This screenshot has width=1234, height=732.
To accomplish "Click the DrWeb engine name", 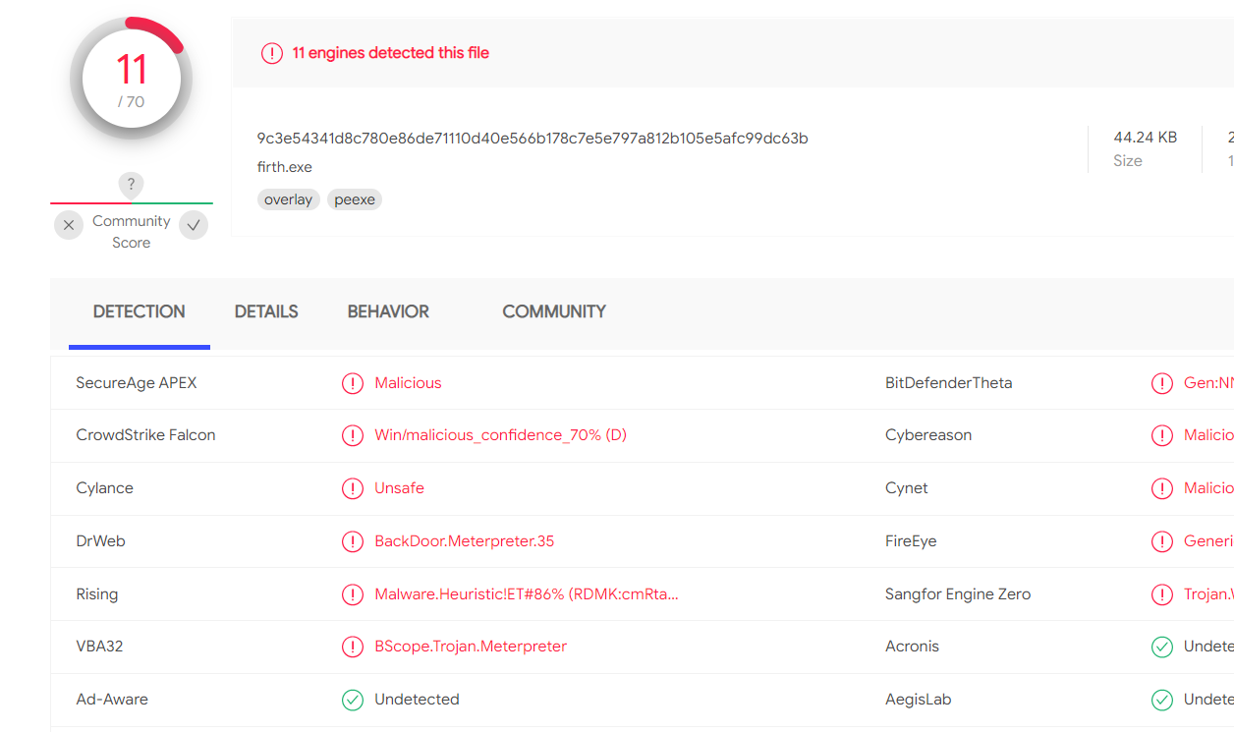I will (x=100, y=541).
